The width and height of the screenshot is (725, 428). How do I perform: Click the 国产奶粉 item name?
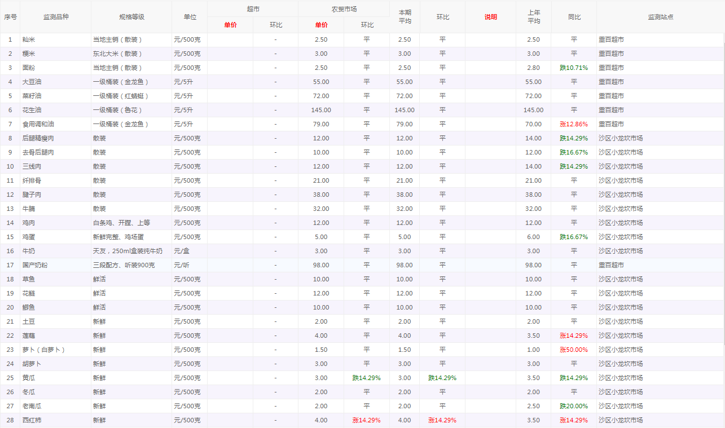coord(35,265)
